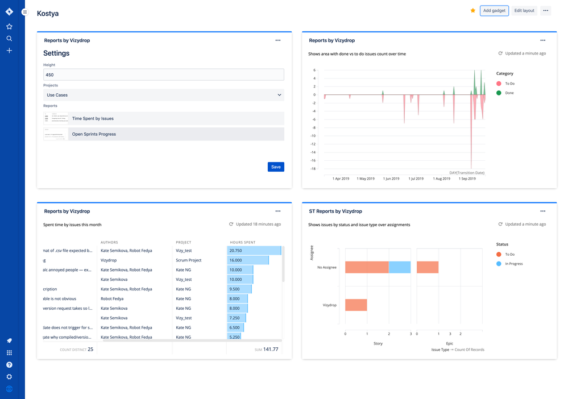The image size is (568, 399).
Task: Click the Add gadget button
Action: (494, 11)
